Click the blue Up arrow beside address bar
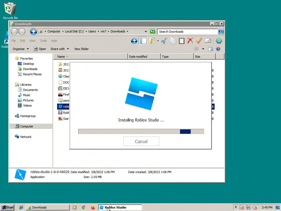 (x=33, y=32)
